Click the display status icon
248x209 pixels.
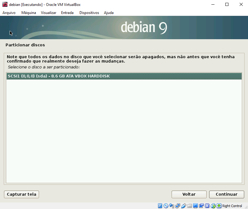pos(195,206)
